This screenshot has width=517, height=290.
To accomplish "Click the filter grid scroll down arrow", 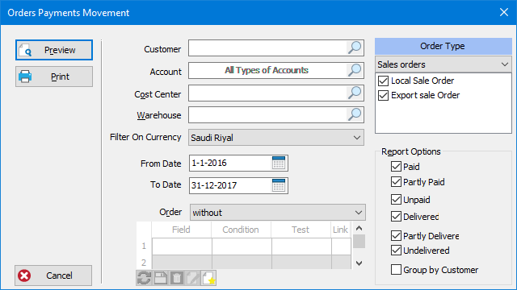I will [359, 263].
